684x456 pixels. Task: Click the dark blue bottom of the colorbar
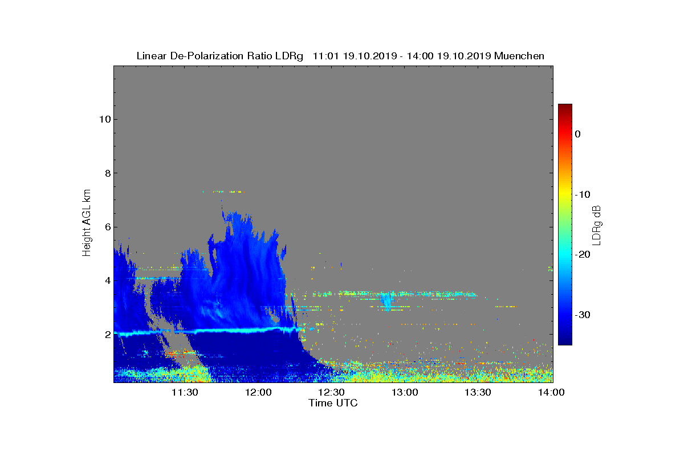[565, 339]
